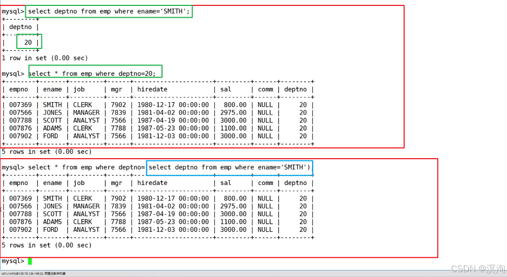Viewport: 507px width, 277px height.
Task: Click the '1 row in set' result message
Action: tap(45, 58)
